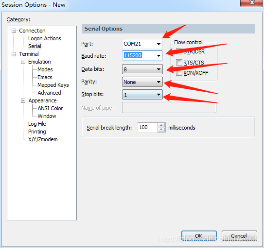The width and height of the screenshot is (264, 248).
Task: Enable RTS/CTS flow control
Action: pos(179,62)
